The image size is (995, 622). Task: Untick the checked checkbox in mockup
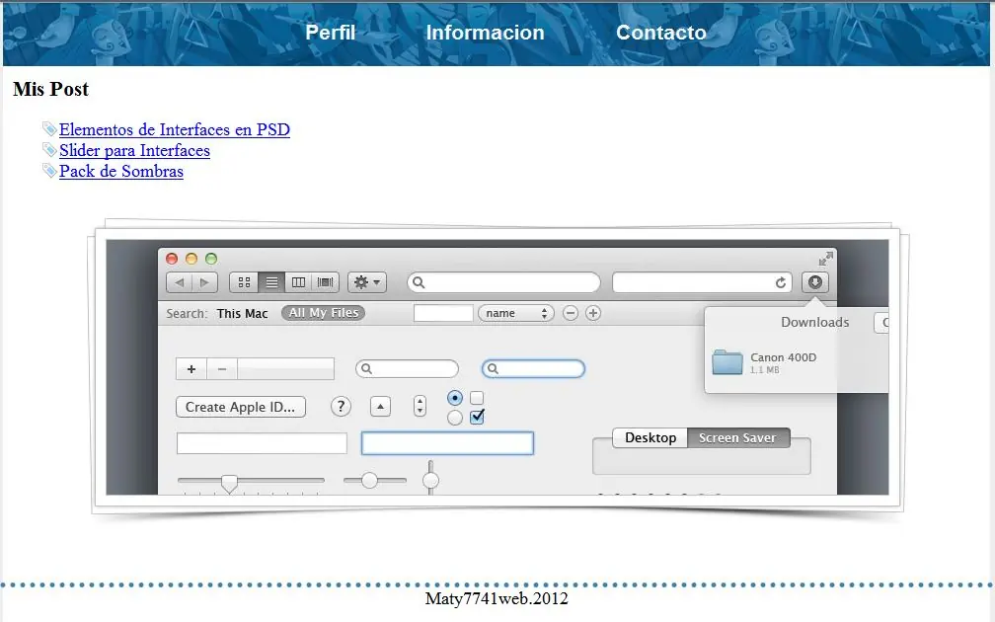point(477,417)
